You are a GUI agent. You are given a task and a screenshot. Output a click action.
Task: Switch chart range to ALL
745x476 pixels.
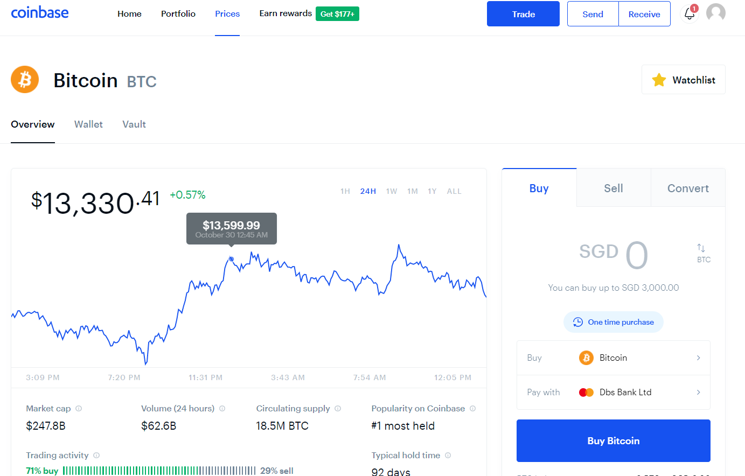tap(454, 191)
